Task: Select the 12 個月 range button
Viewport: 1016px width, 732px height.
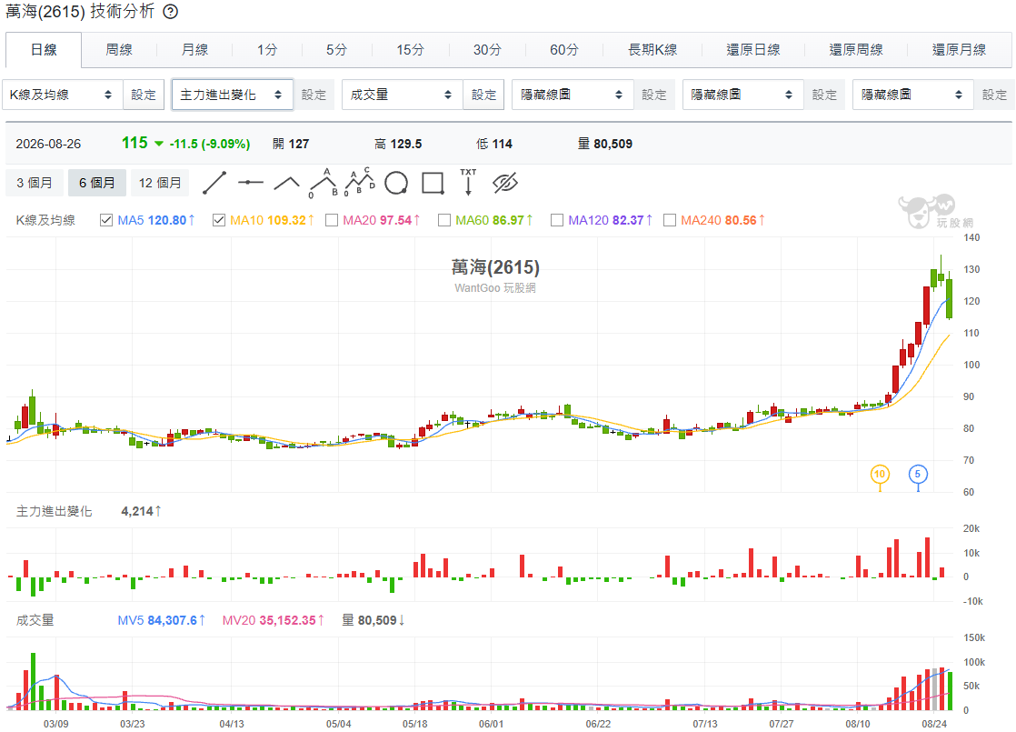Action: [160, 183]
